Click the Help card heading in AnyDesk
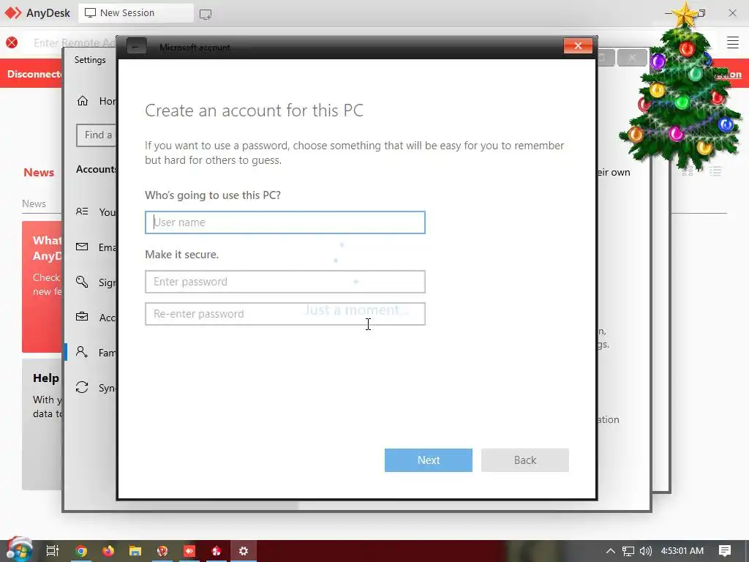The width and height of the screenshot is (749, 562). 46,378
